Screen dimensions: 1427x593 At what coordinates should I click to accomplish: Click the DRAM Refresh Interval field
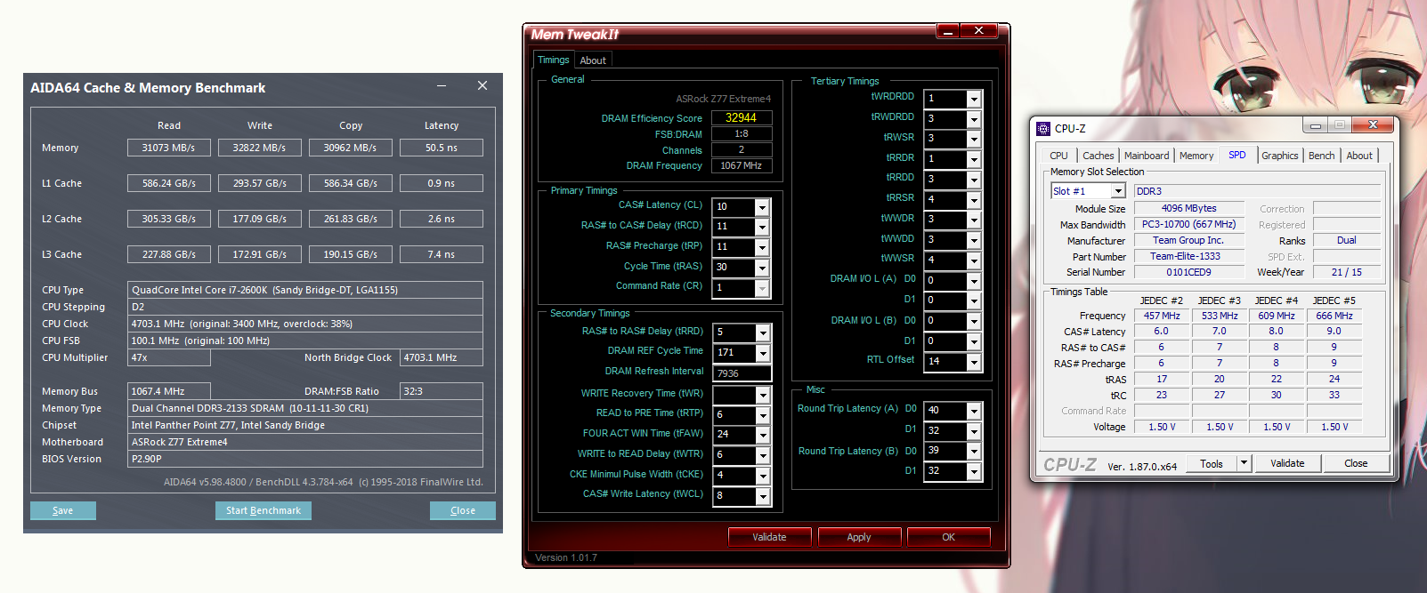[x=742, y=373]
